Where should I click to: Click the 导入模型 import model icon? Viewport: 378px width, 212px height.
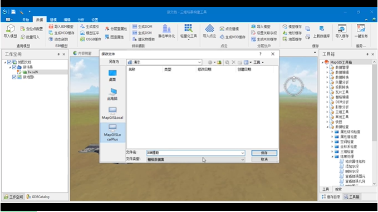11,31
